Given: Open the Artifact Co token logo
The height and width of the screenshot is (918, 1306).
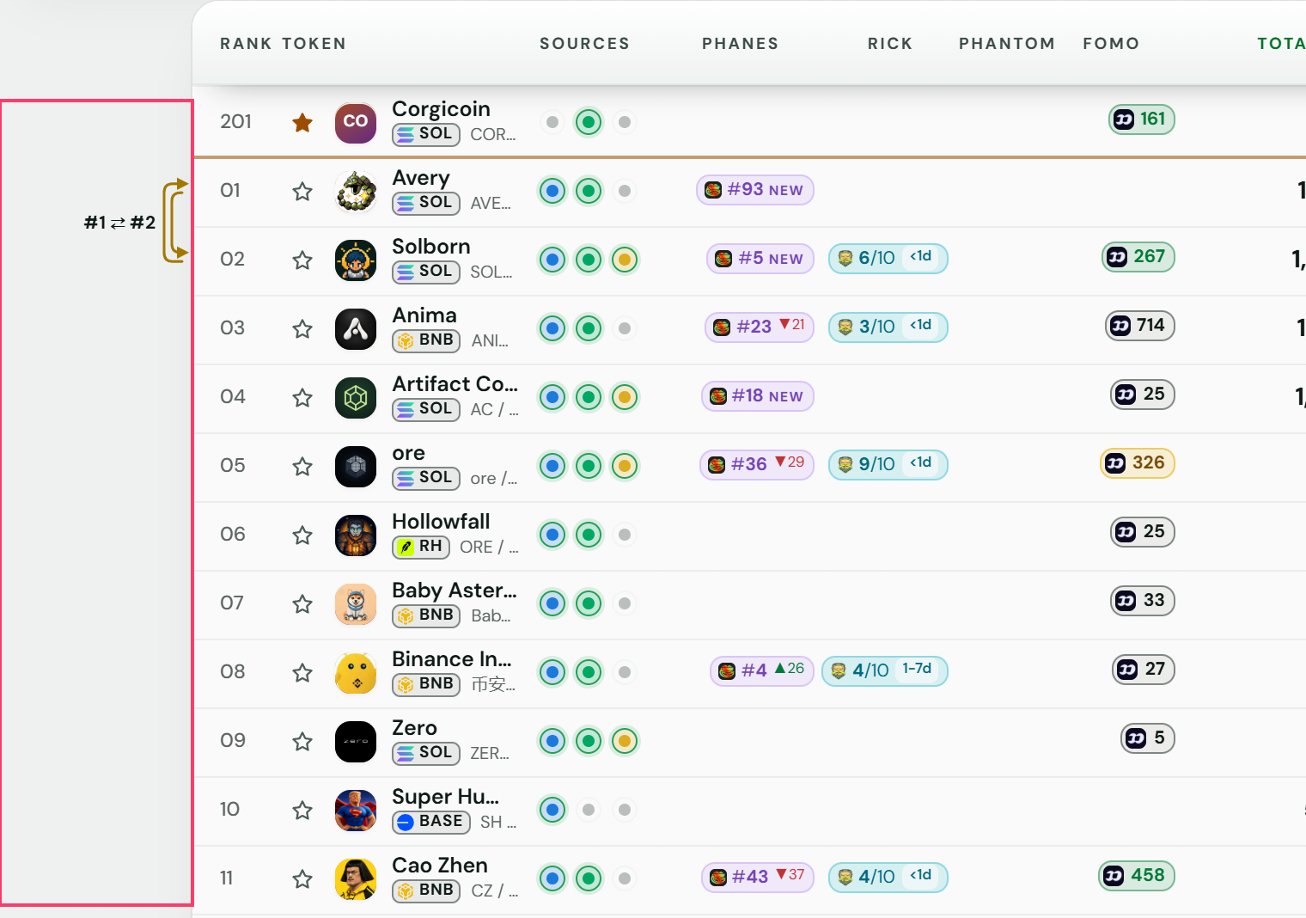Looking at the screenshot, I should tap(356, 397).
